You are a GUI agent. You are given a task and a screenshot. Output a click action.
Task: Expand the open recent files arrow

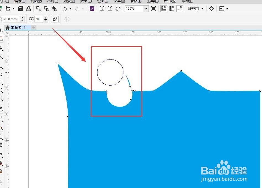[14, 9]
